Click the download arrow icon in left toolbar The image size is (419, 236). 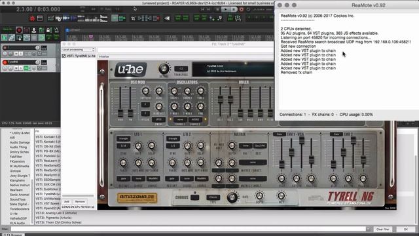pos(34,30)
